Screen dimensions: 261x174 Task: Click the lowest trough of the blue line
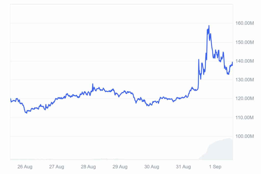(x=27, y=113)
